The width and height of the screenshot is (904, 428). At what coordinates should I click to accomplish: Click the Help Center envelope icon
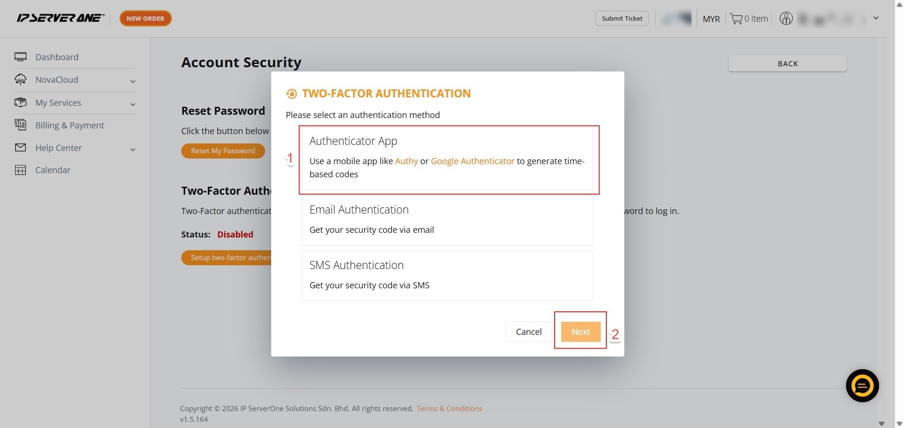point(20,148)
